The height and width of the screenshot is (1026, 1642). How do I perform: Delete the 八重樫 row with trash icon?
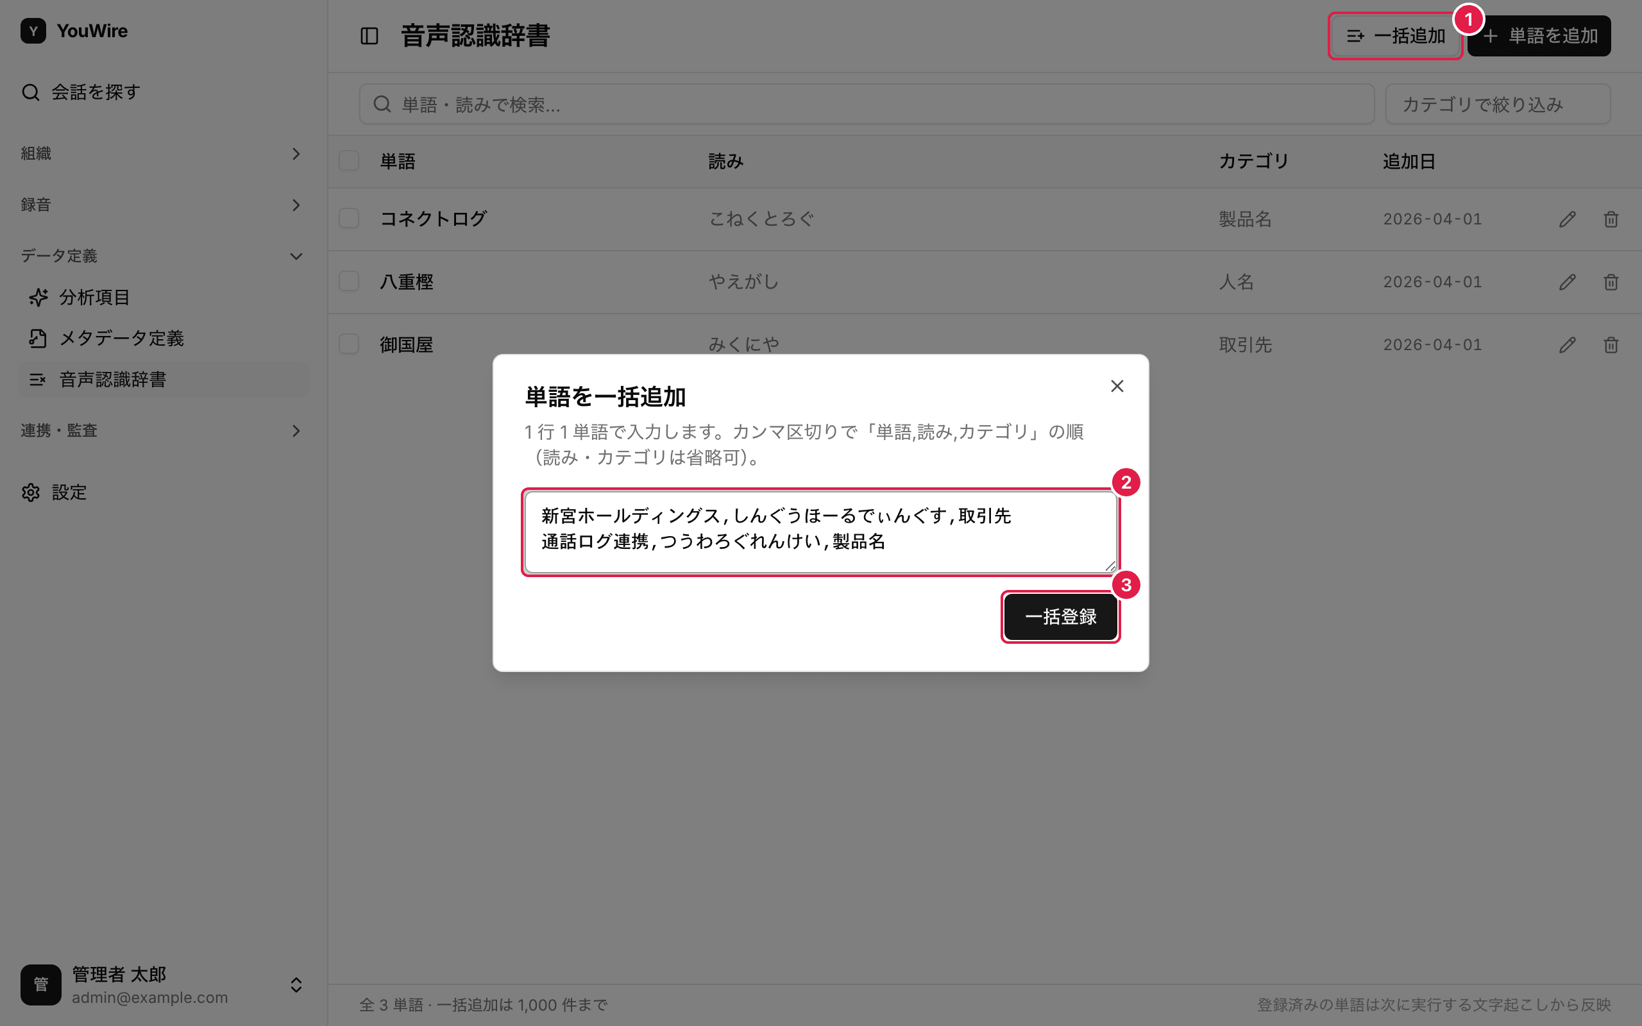[1611, 282]
